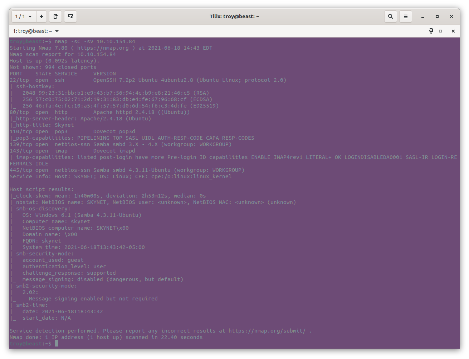The image size is (469, 359).
Task: Click 'Message signing enabled but not required' line
Action: [93, 299]
